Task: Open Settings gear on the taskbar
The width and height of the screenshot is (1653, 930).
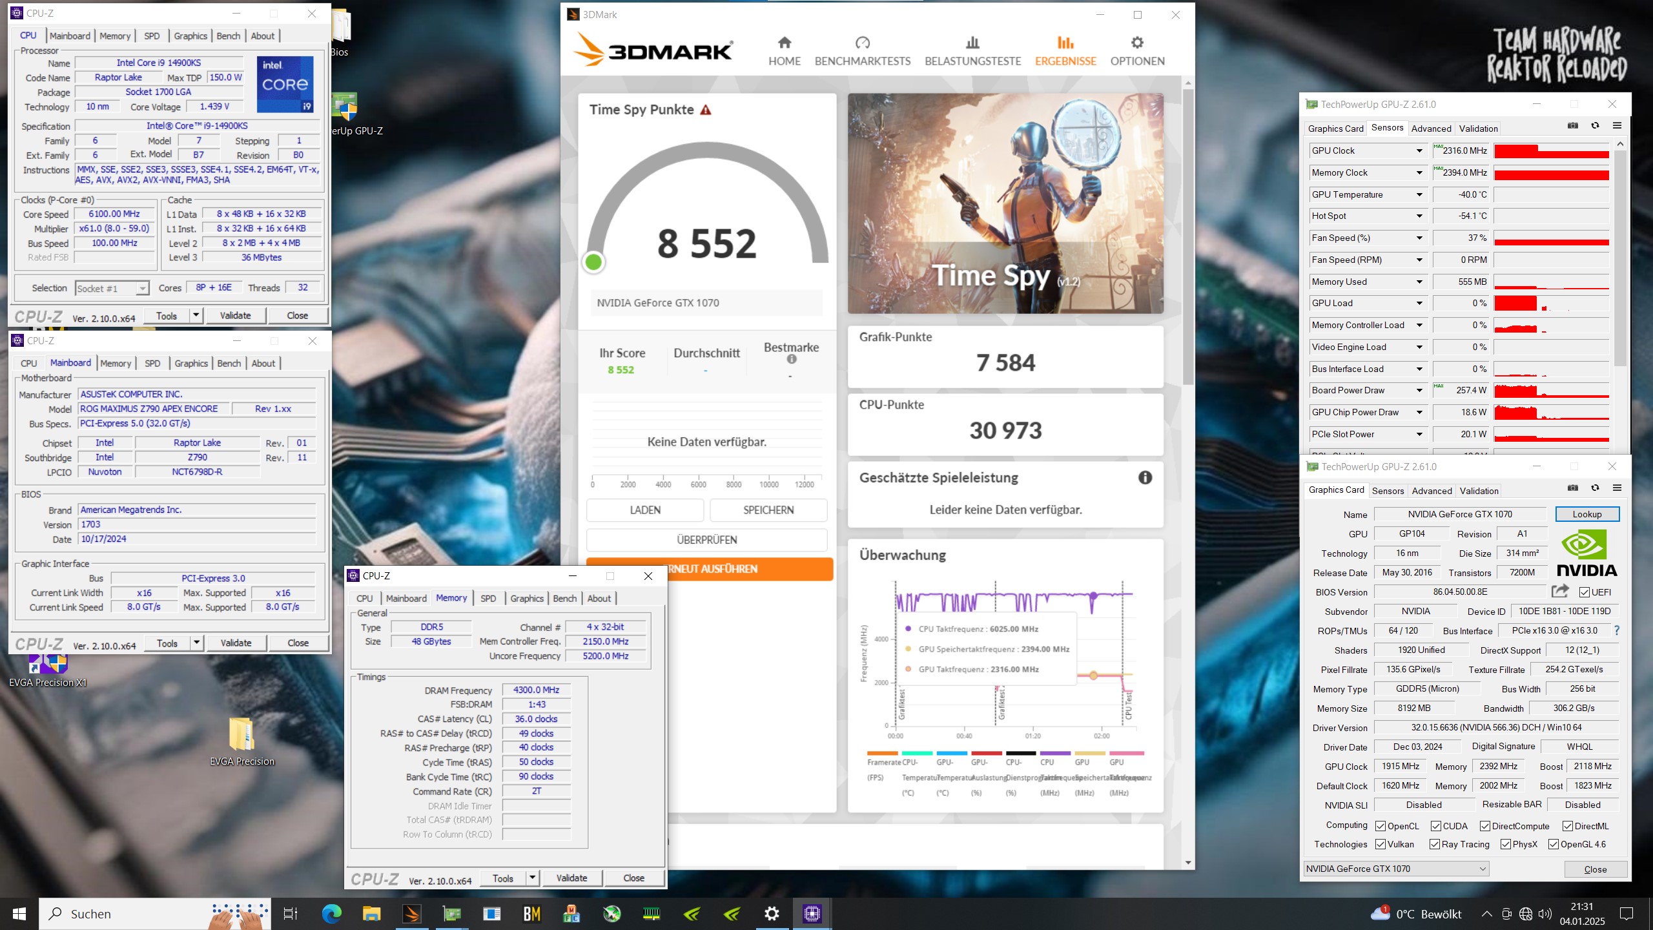Action: tap(772, 913)
